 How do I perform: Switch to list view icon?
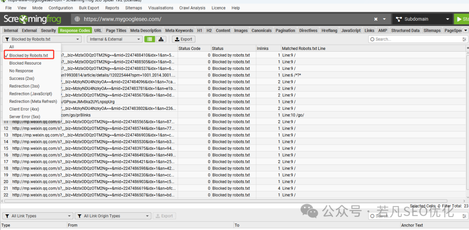tap(150, 39)
